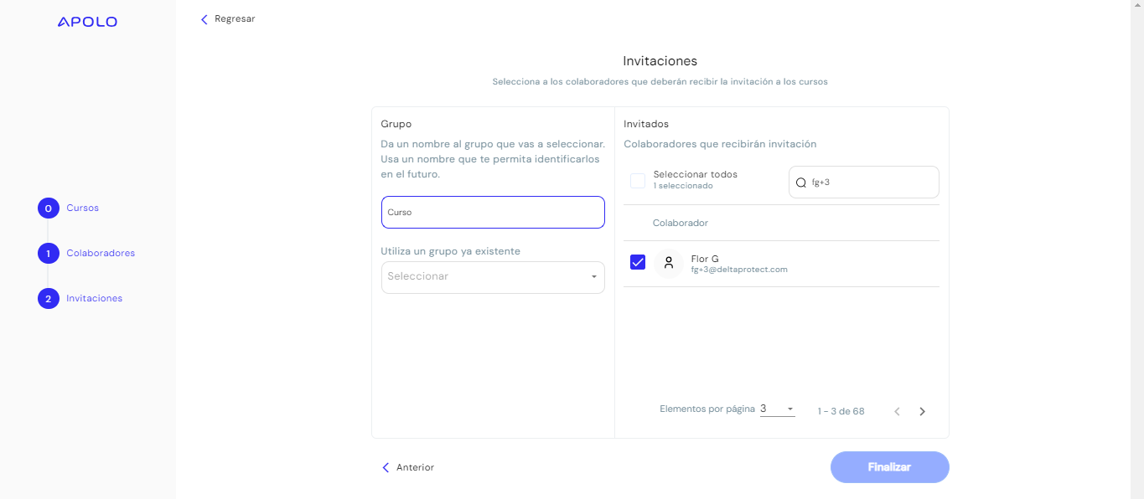Click the Anterior link

pyautogui.click(x=415, y=467)
